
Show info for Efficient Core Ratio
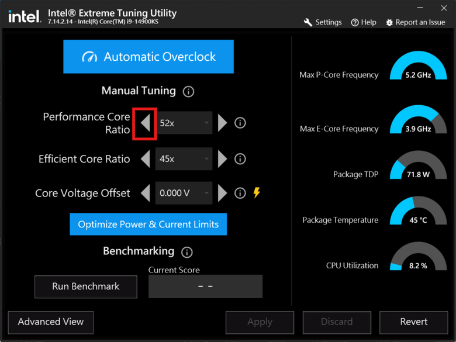click(x=240, y=159)
